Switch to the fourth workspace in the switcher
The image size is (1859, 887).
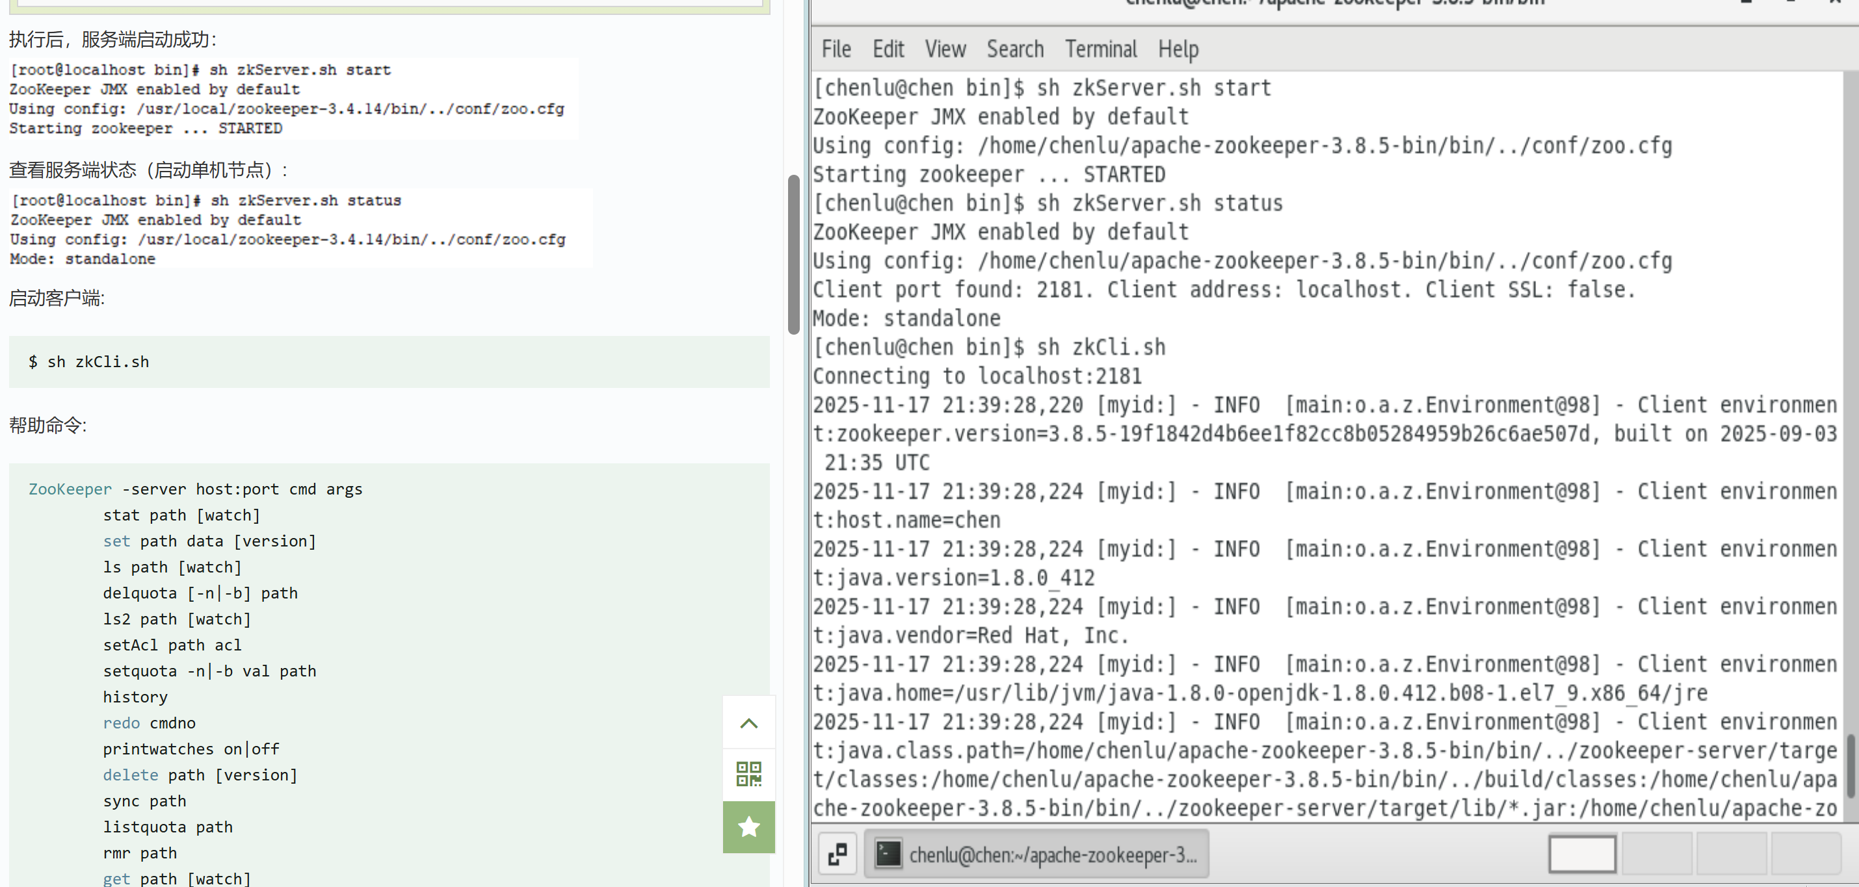[x=1806, y=854]
